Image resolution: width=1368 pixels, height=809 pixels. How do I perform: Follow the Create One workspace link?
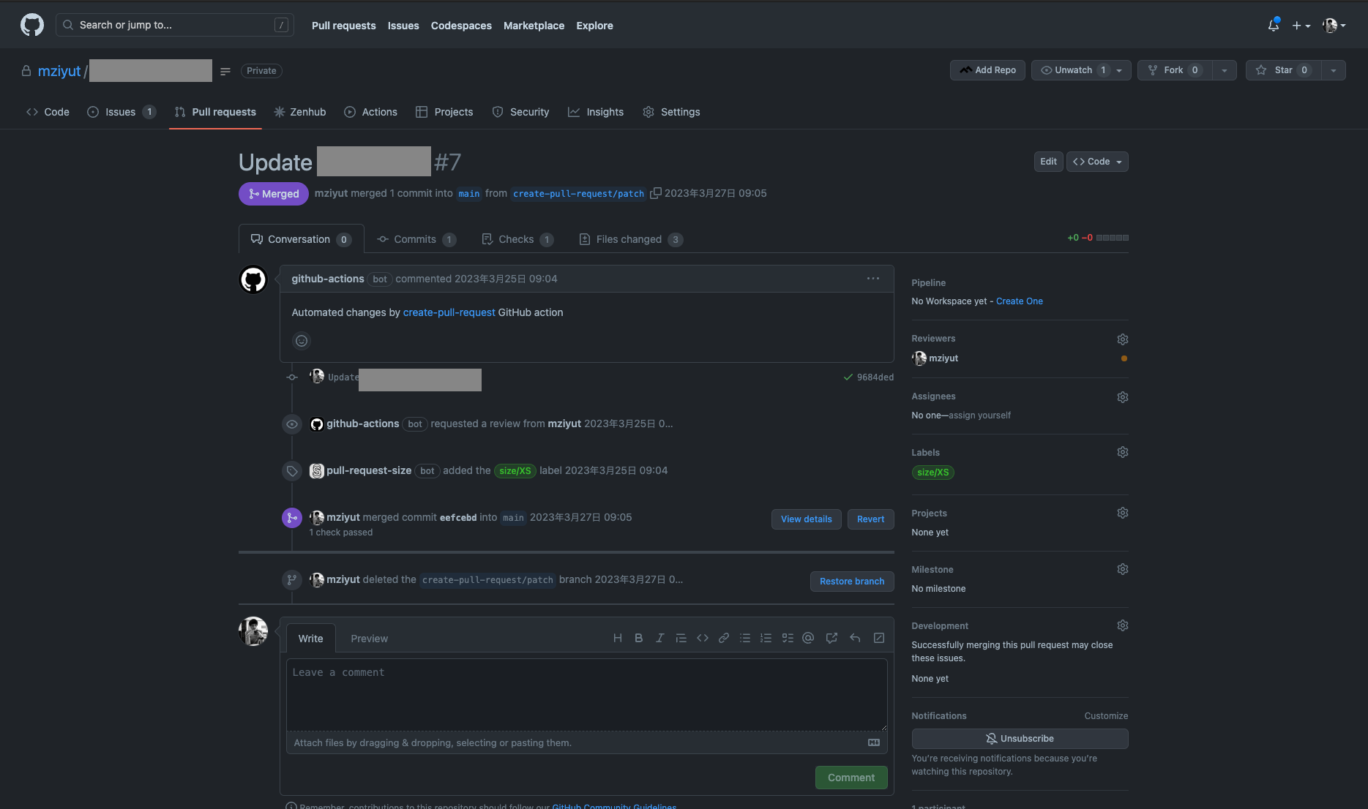coord(1019,301)
